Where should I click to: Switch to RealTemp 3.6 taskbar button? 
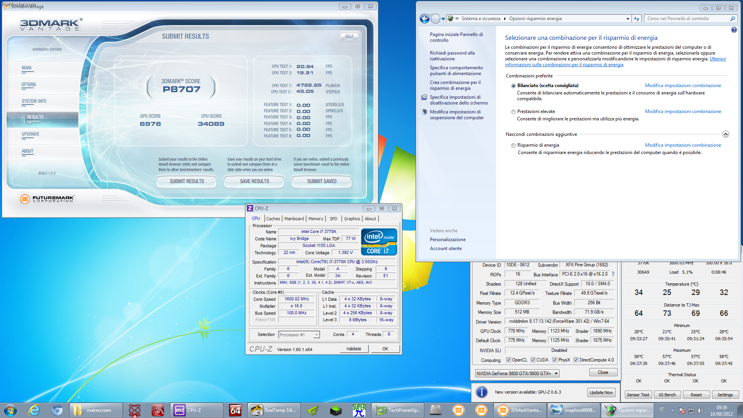(274, 410)
